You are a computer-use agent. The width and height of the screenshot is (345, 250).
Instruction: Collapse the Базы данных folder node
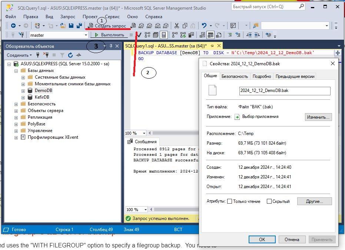(16, 71)
